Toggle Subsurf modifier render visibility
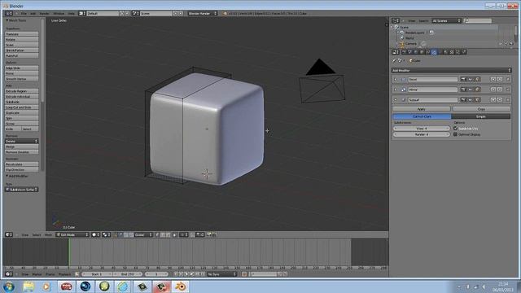Viewport: 521px width, 293px height. pyautogui.click(x=463, y=99)
